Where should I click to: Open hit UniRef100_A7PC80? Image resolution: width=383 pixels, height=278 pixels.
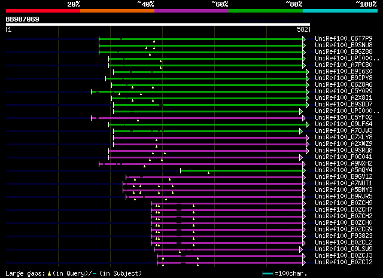pos(344,65)
